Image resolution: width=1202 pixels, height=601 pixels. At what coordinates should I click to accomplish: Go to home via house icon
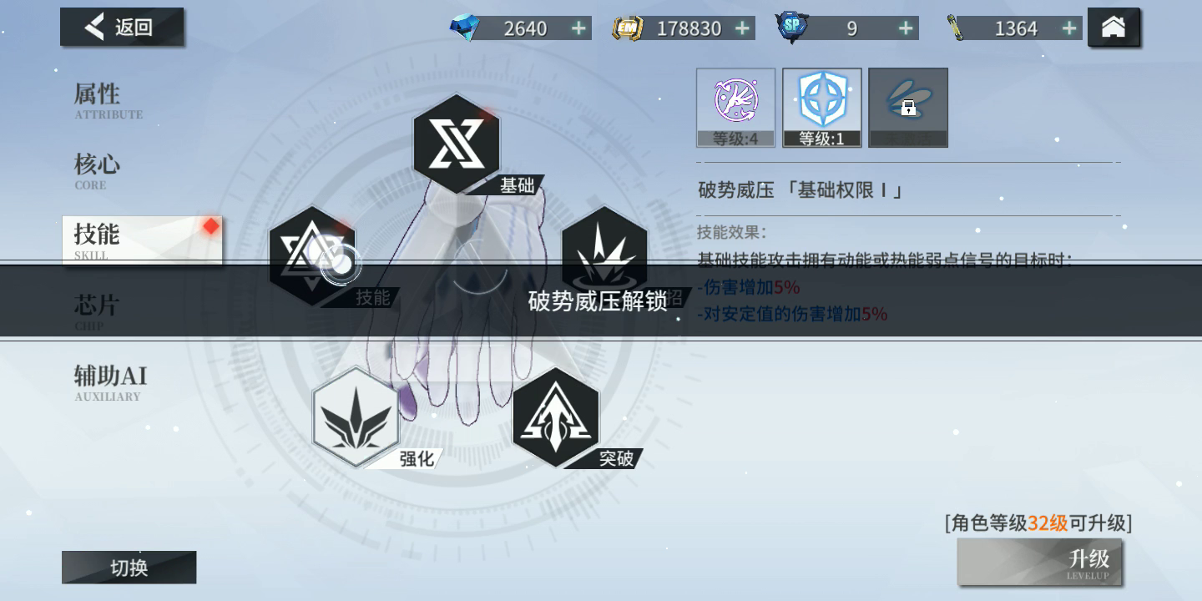click(x=1114, y=28)
